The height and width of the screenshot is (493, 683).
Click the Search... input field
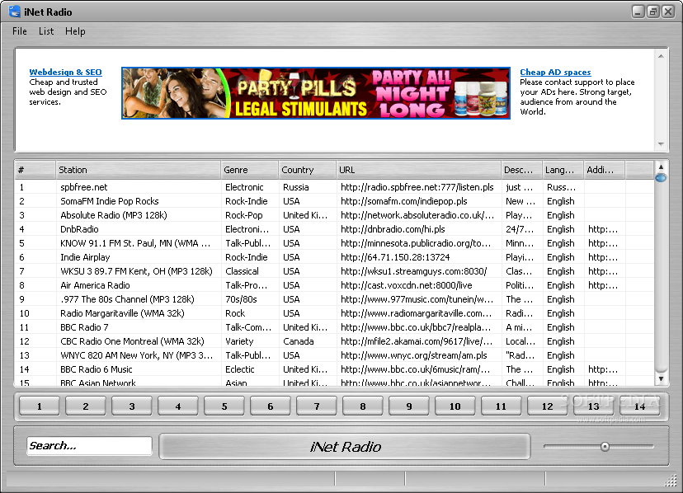pyautogui.click(x=89, y=446)
